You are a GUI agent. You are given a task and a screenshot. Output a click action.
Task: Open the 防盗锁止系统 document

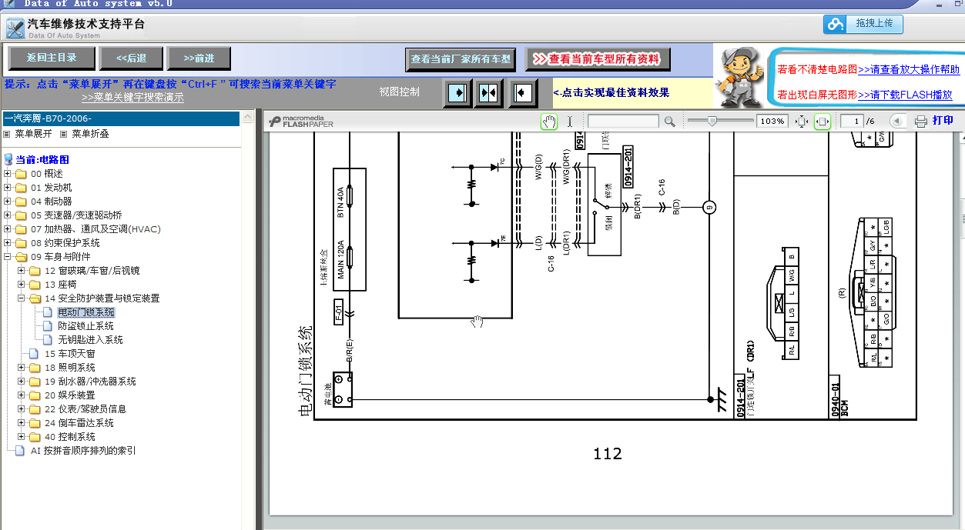tap(86, 326)
